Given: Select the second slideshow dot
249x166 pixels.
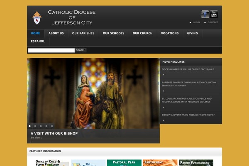Looking at the screenshot, I should pos(35,126).
